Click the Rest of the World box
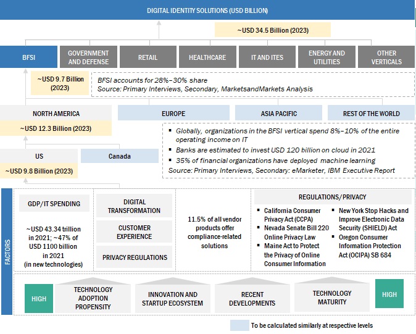The width and height of the screenshot is (416, 334). click(371, 114)
